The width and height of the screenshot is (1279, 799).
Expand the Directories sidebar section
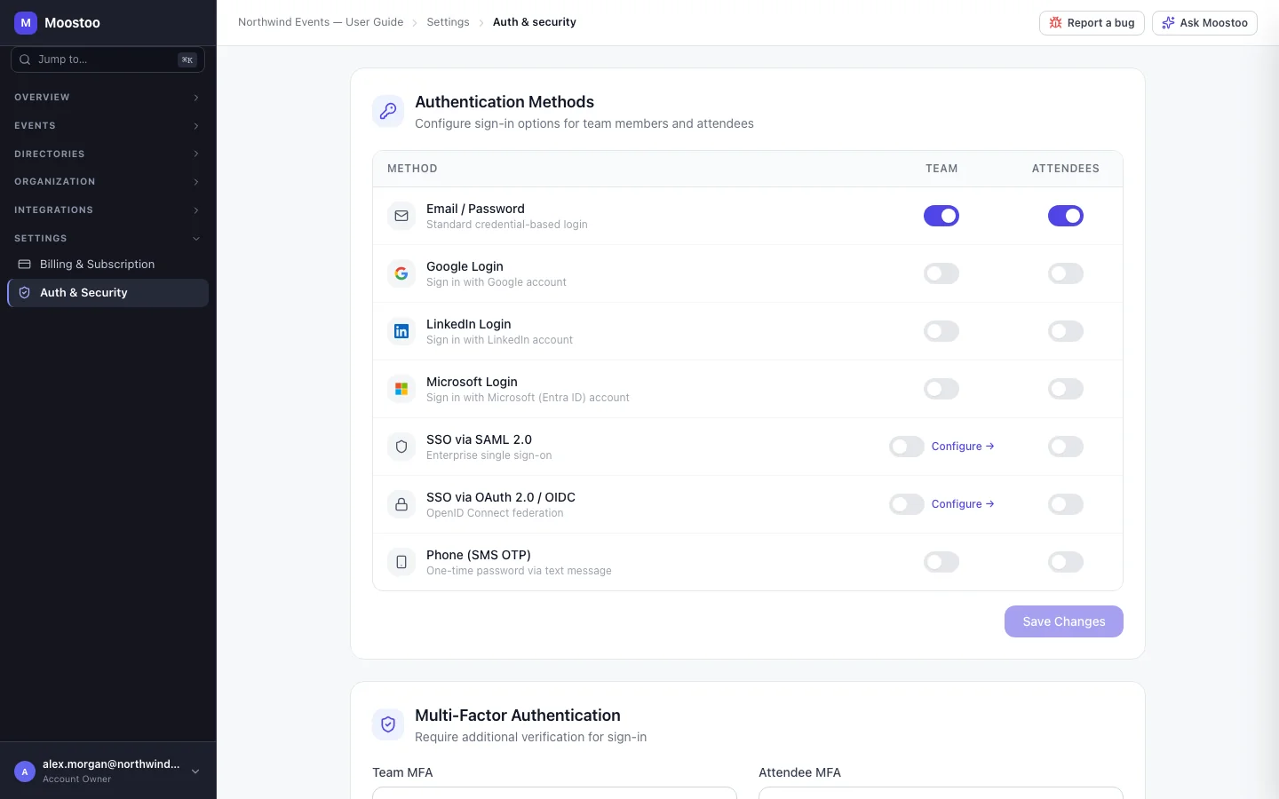107,154
